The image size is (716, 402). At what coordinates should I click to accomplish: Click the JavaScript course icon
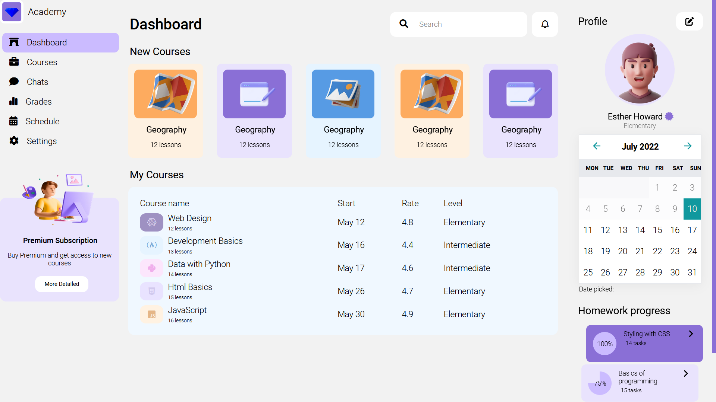151,315
